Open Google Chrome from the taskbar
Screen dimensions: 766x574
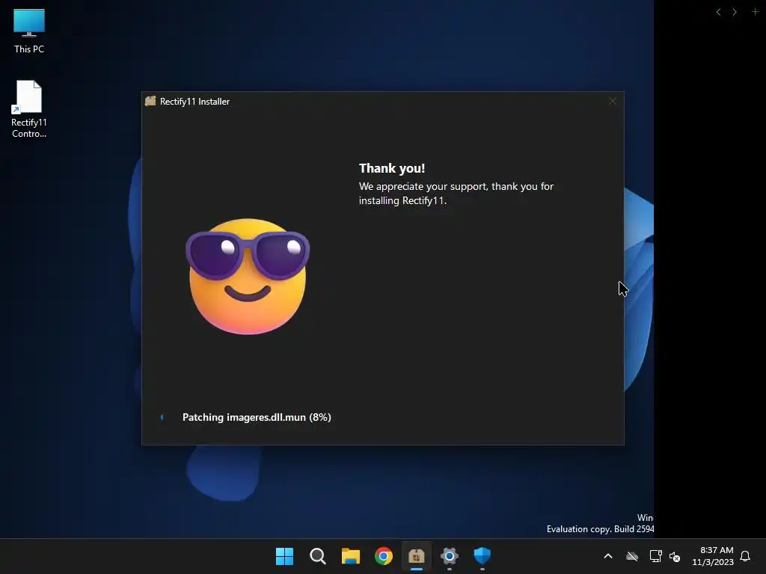point(384,556)
